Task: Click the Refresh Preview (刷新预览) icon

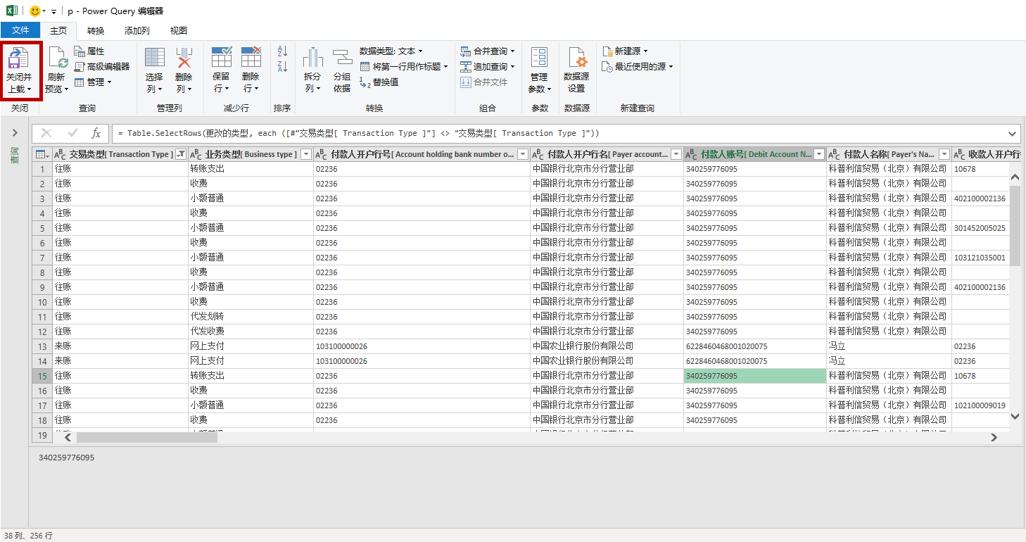Action: pos(57,59)
